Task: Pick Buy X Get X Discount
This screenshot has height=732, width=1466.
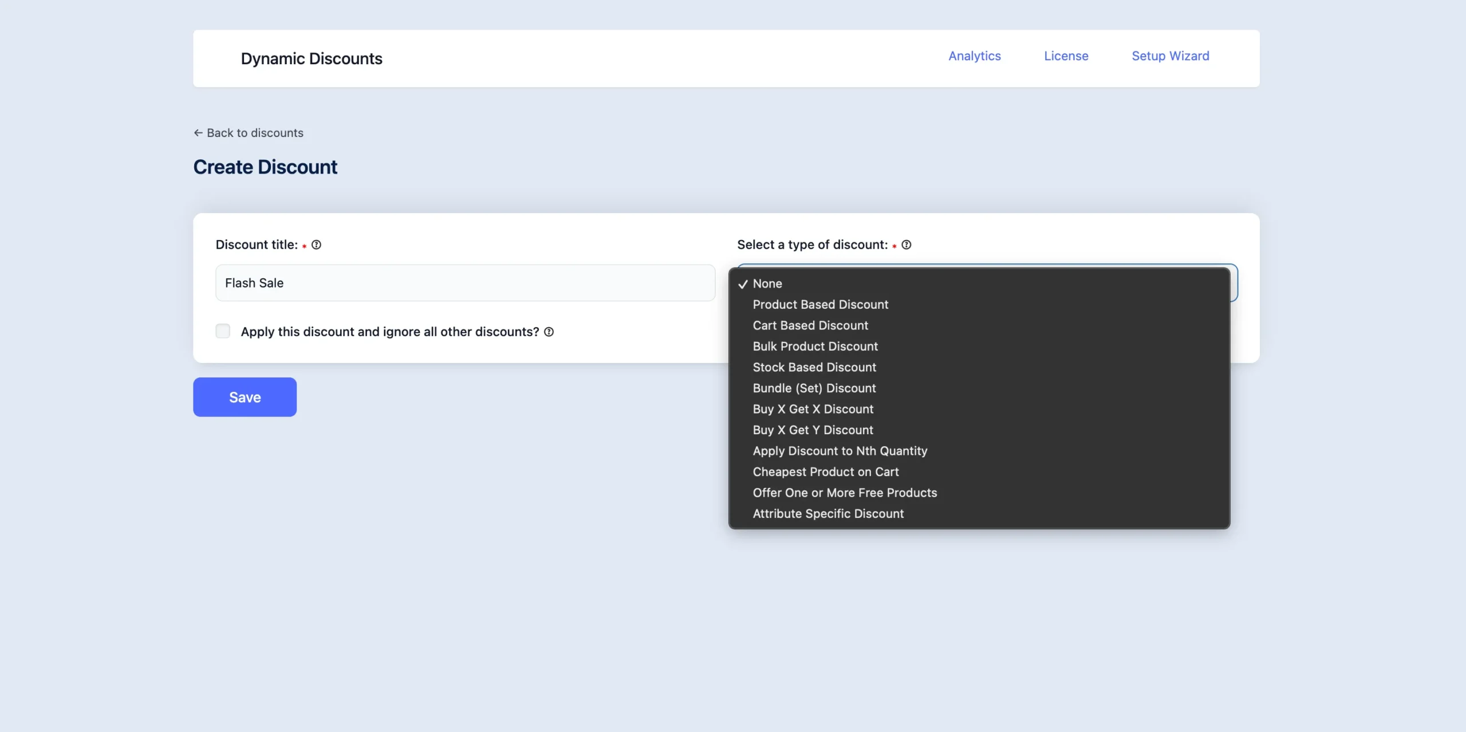Action: pos(813,409)
